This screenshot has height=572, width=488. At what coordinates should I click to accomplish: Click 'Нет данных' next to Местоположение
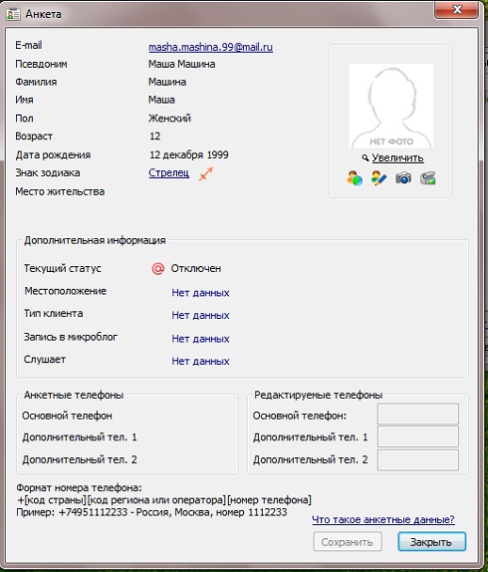(200, 293)
